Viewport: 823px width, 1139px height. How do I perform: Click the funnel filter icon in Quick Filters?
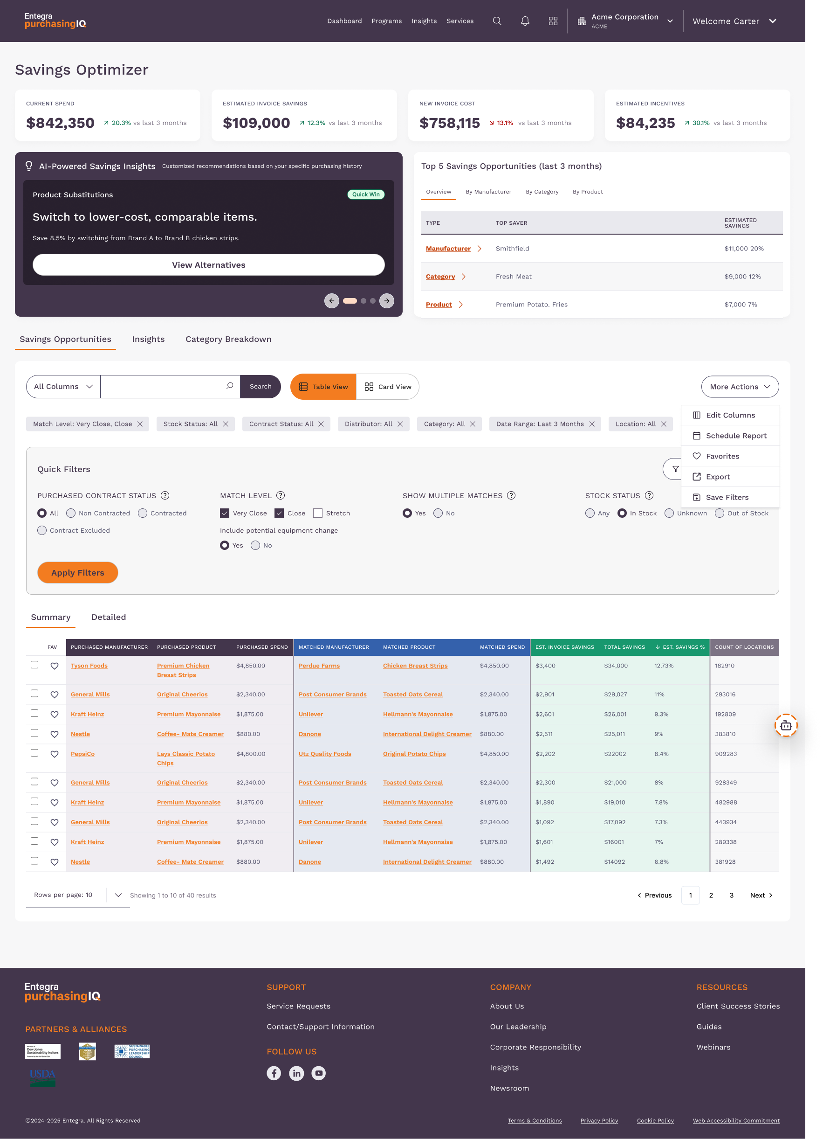pyautogui.click(x=675, y=469)
